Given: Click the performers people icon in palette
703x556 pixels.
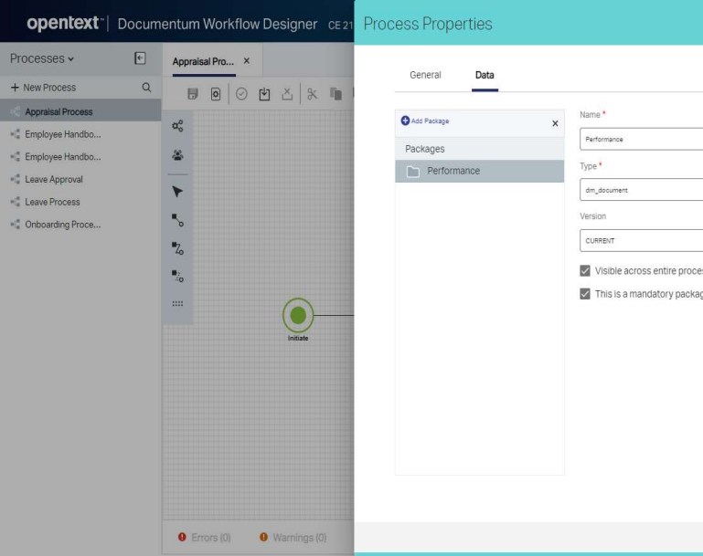Looking at the screenshot, I should point(177,156).
